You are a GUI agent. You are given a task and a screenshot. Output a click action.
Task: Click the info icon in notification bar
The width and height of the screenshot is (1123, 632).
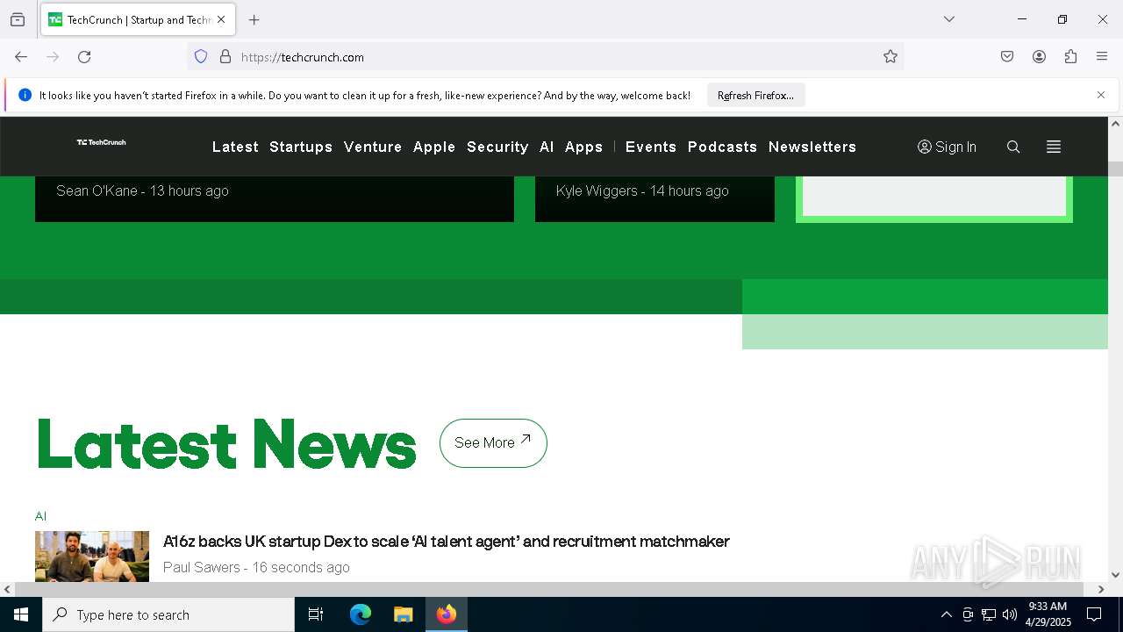[25, 95]
